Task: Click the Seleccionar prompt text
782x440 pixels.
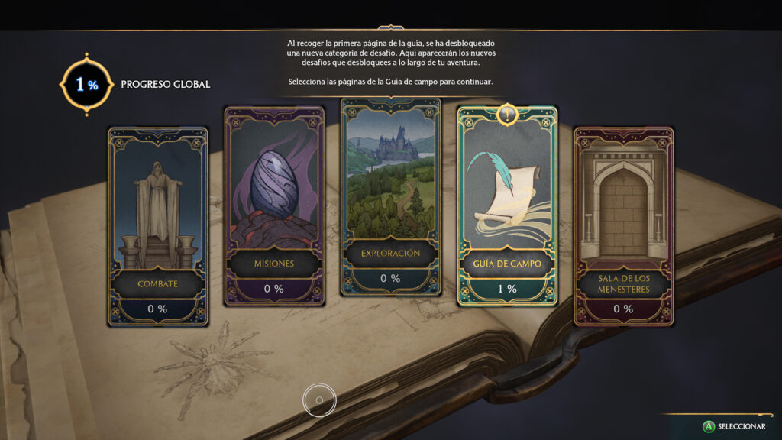Action: (x=742, y=426)
